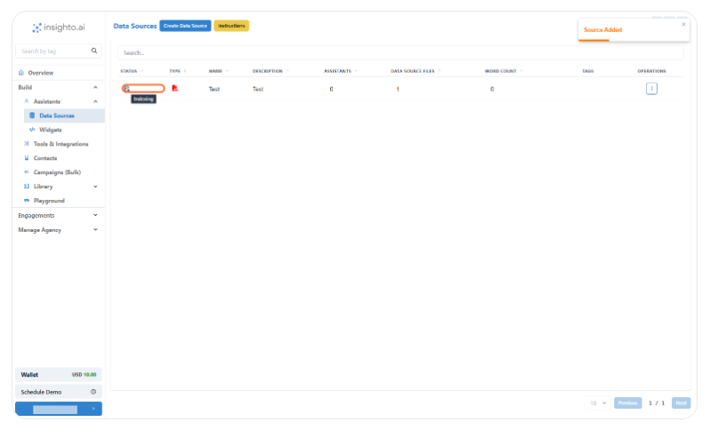Click the Data Sources database icon
The image size is (710, 438).
[32, 115]
